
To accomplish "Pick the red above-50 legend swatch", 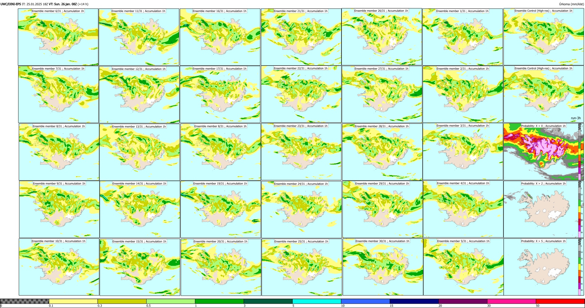I will click(560, 301).
